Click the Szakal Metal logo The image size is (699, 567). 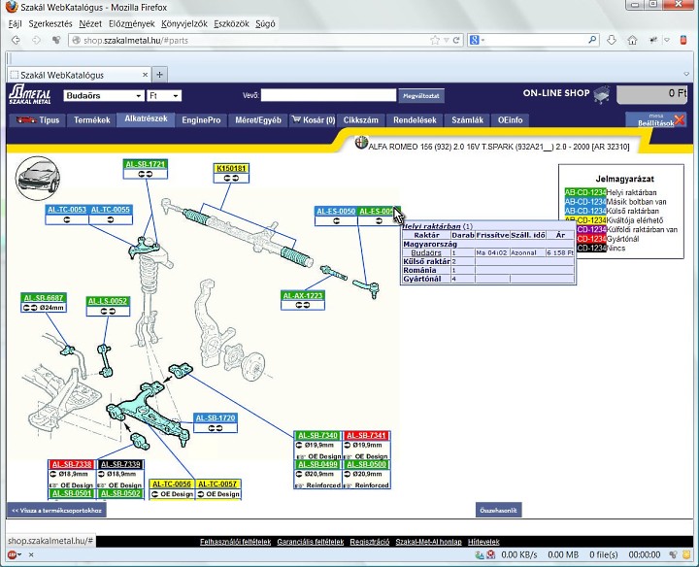[30, 94]
